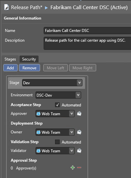Click the General Information header
This screenshot has height=178, width=131.
click(22, 18)
